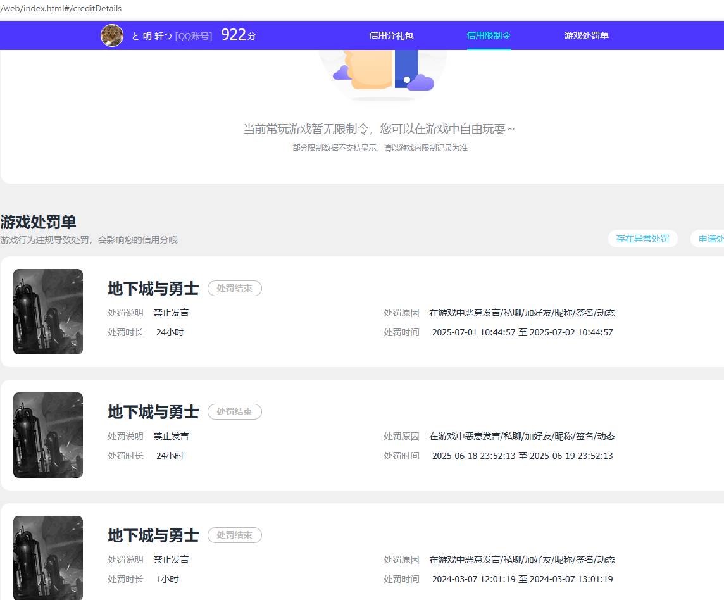Click the second 地下城与勇士 game image
Screen dimensions: 724x600
[47, 435]
